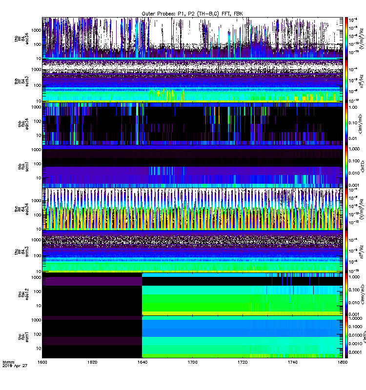This screenshot has height=390, width=366.
Task: Click the '<|mV/m|>' unit label beside thc edc12
Action: tap(362, 294)
